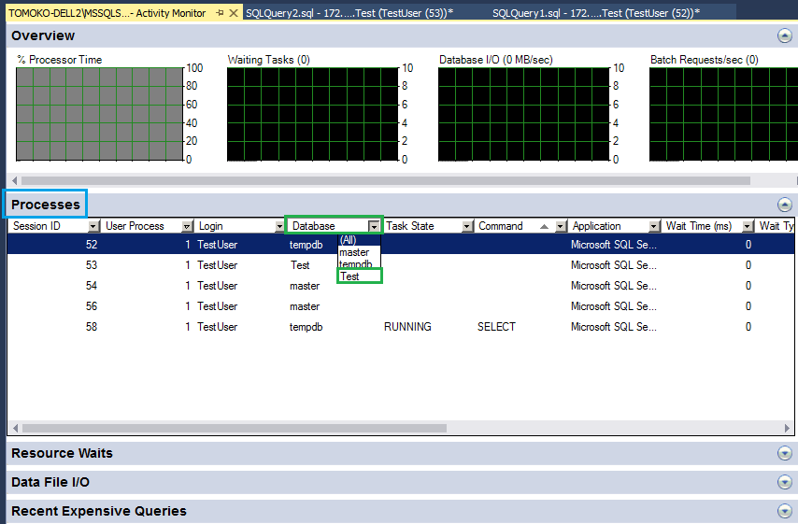This screenshot has width=798, height=524.
Task: Click the Processes section header
Action: tap(46, 205)
